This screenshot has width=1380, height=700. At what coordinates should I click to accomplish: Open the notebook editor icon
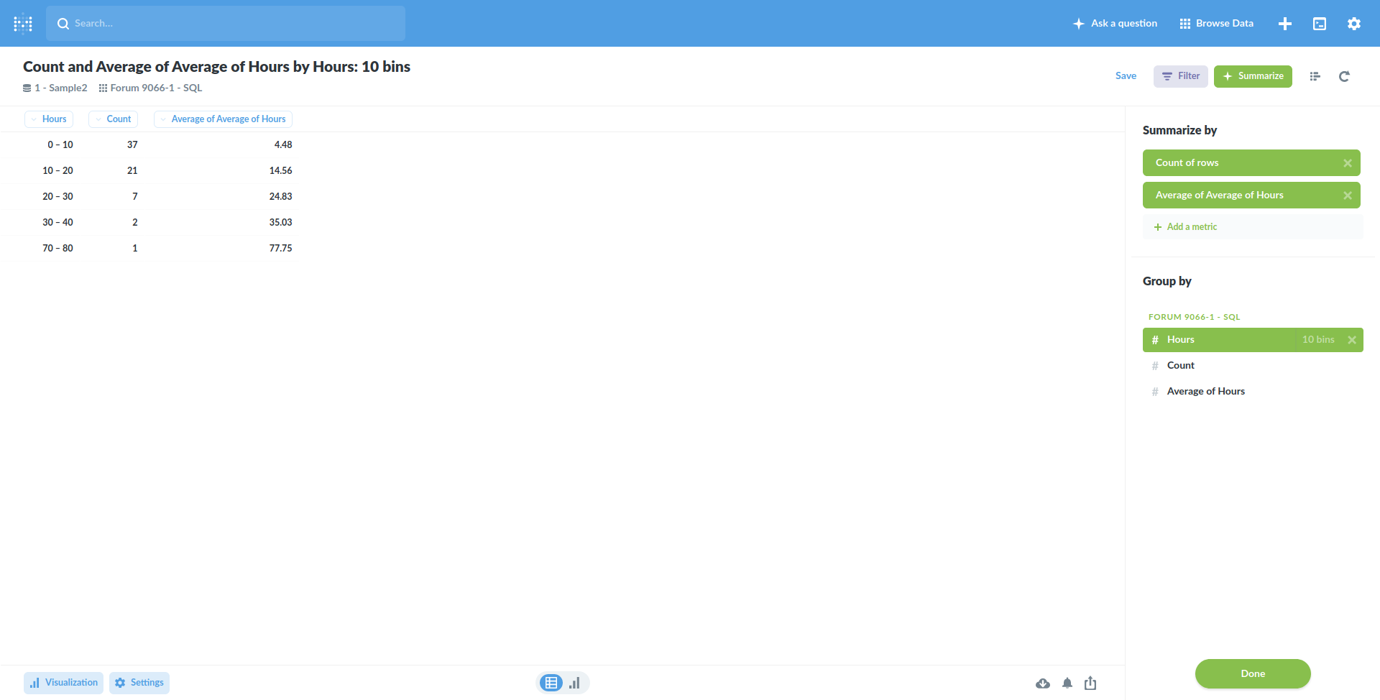point(1315,76)
